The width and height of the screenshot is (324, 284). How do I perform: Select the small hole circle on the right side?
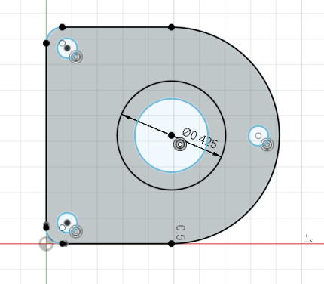pos(258,136)
